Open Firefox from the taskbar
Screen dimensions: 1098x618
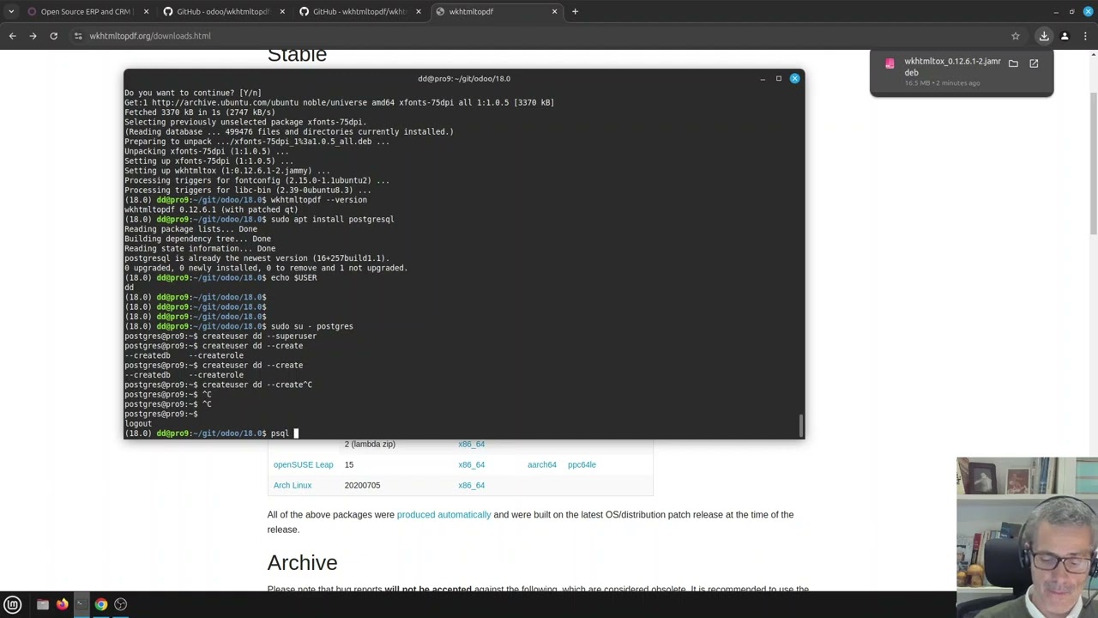coord(62,604)
